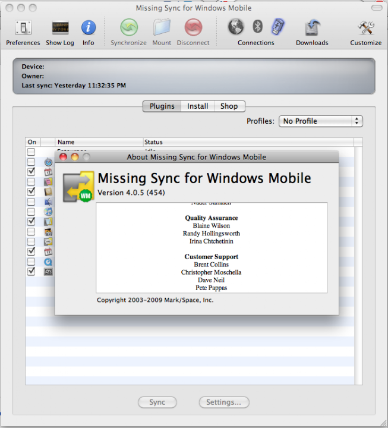Select the SMS speech bubble plugin icon
388x428 pixels.
(48, 242)
